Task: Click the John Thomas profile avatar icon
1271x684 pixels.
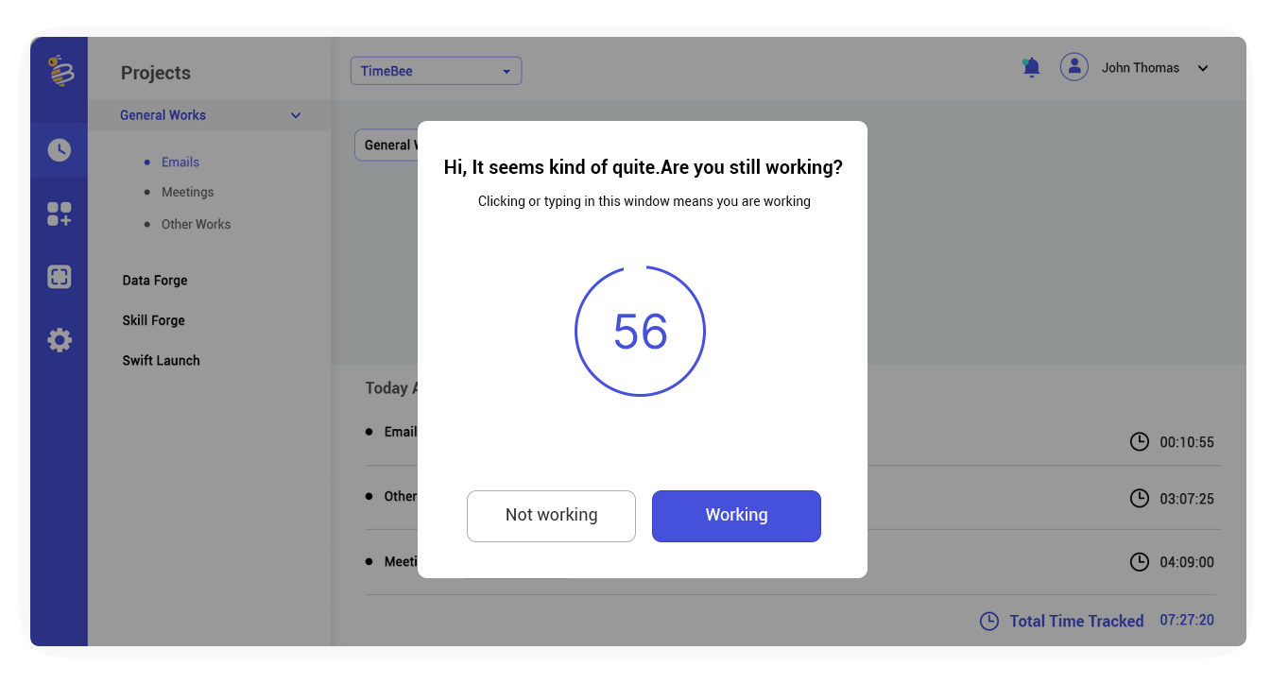Action: [x=1073, y=66]
